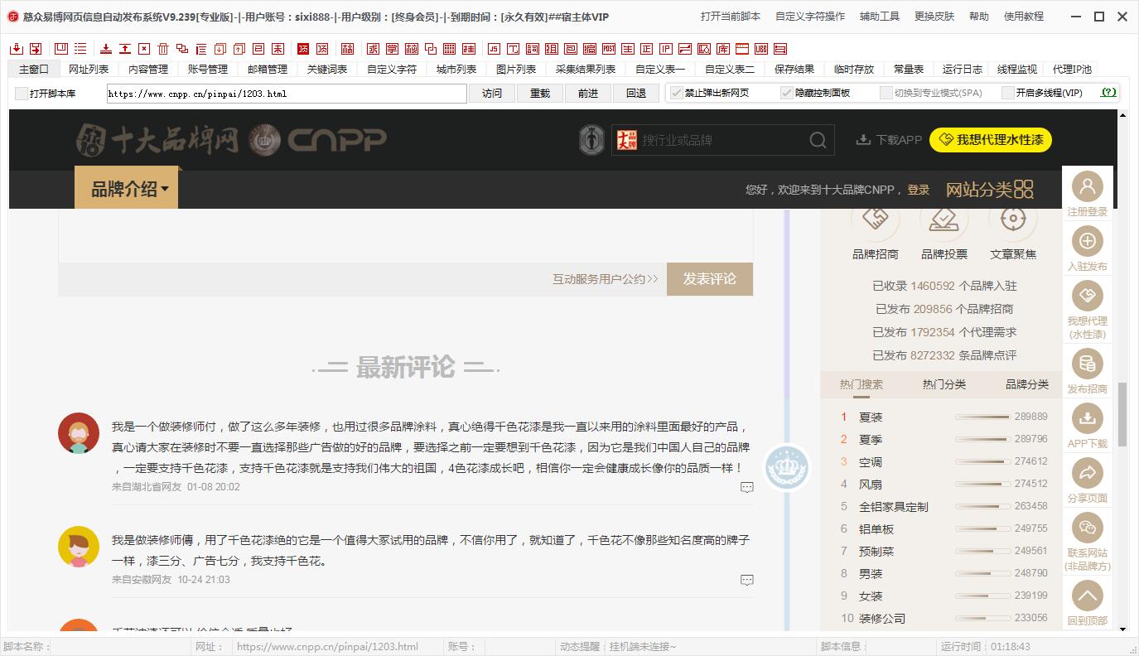
Task: Click the 发表评论 button
Action: click(x=710, y=279)
